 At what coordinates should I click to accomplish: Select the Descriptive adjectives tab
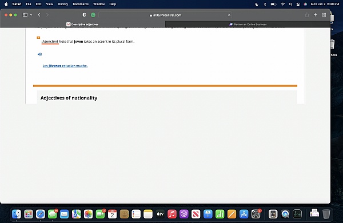click(82, 24)
